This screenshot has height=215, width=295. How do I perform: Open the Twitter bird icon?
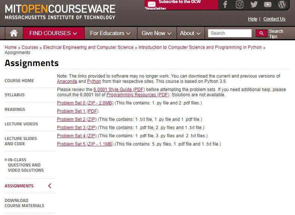254,4
